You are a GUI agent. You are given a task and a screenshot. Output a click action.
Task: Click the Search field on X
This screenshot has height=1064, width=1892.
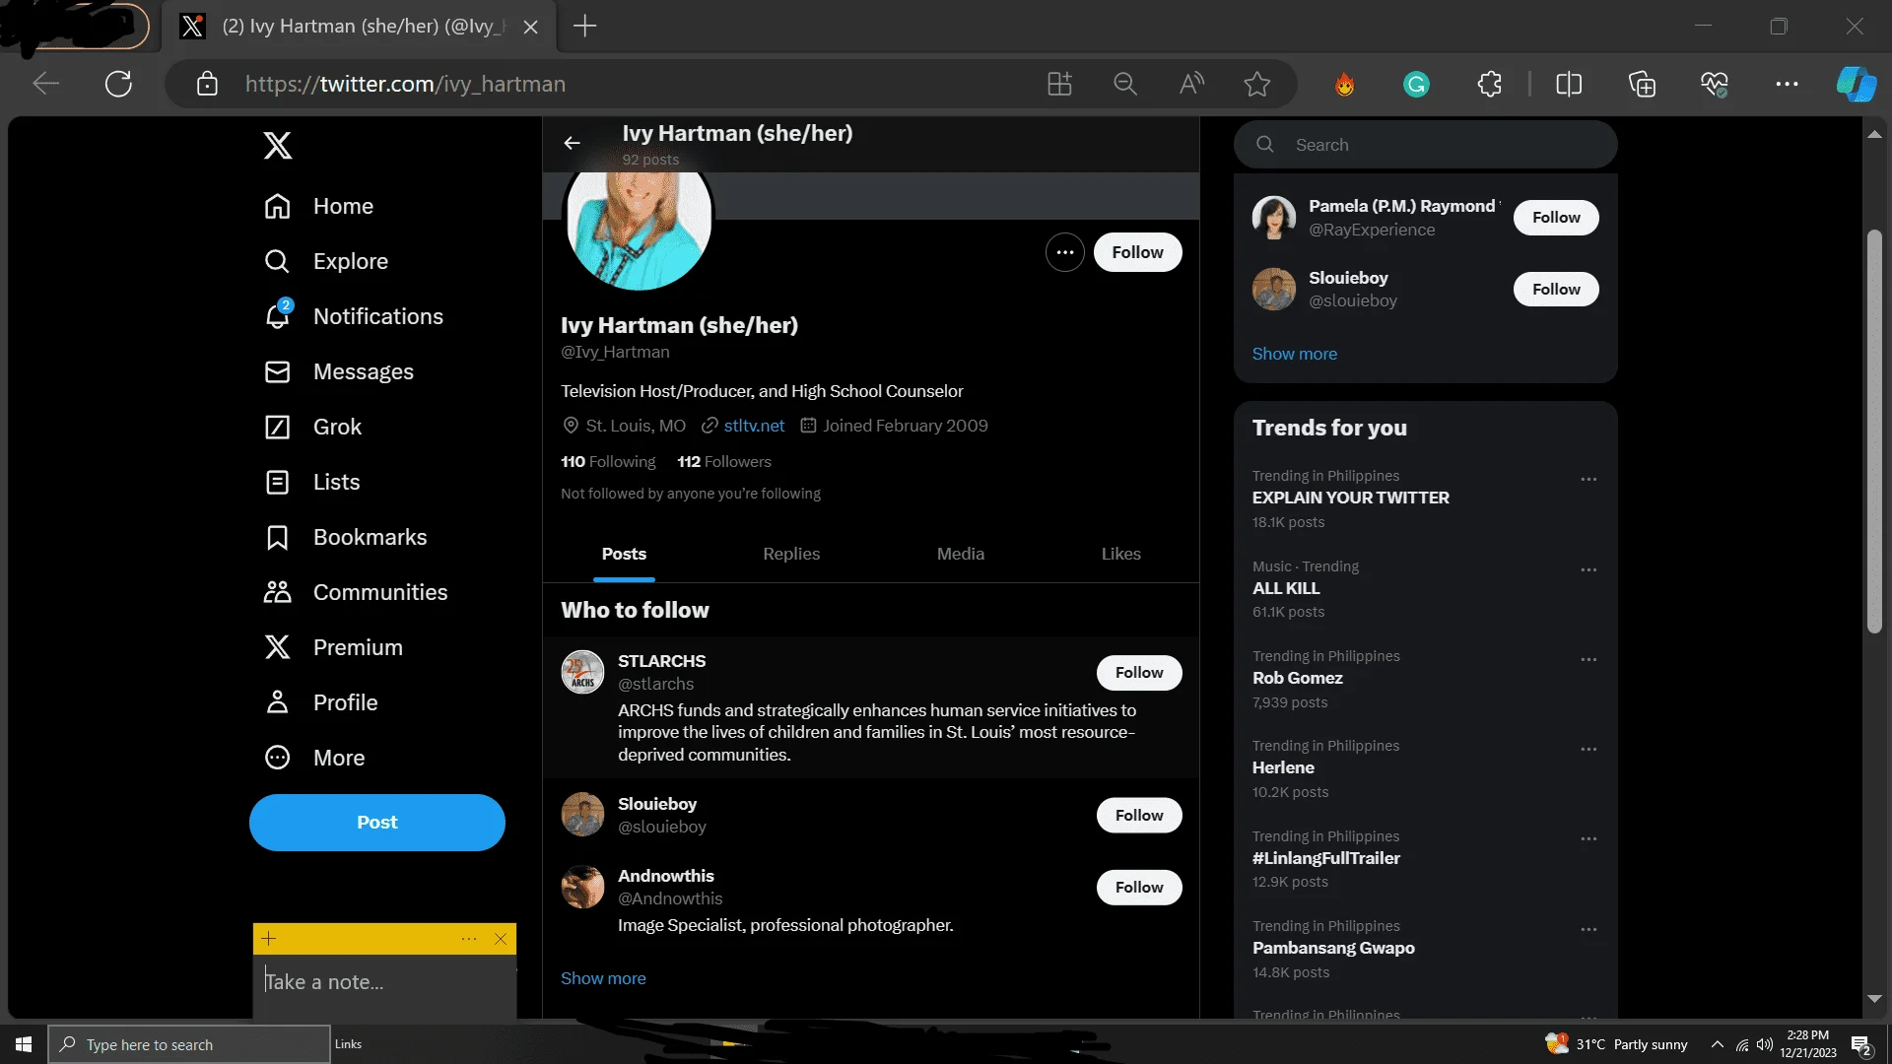point(1425,145)
